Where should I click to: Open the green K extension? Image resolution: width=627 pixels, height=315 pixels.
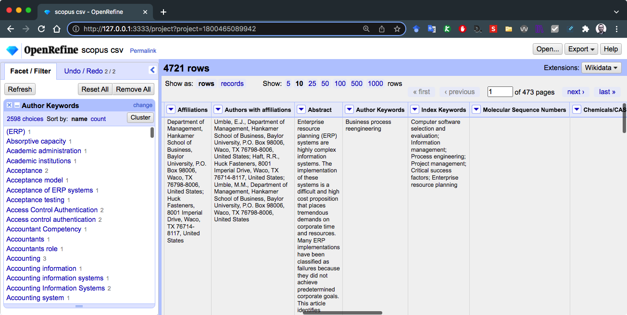pyautogui.click(x=447, y=29)
